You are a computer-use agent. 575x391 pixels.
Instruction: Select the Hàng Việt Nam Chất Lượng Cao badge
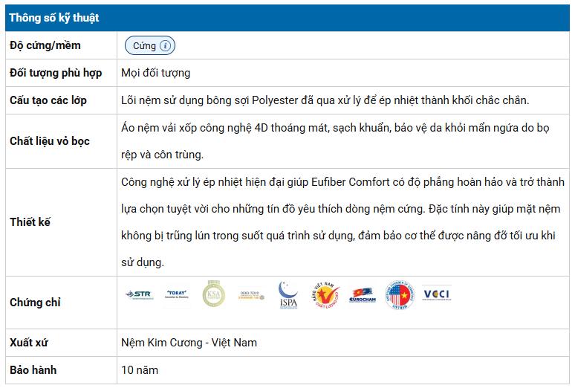coord(325,295)
